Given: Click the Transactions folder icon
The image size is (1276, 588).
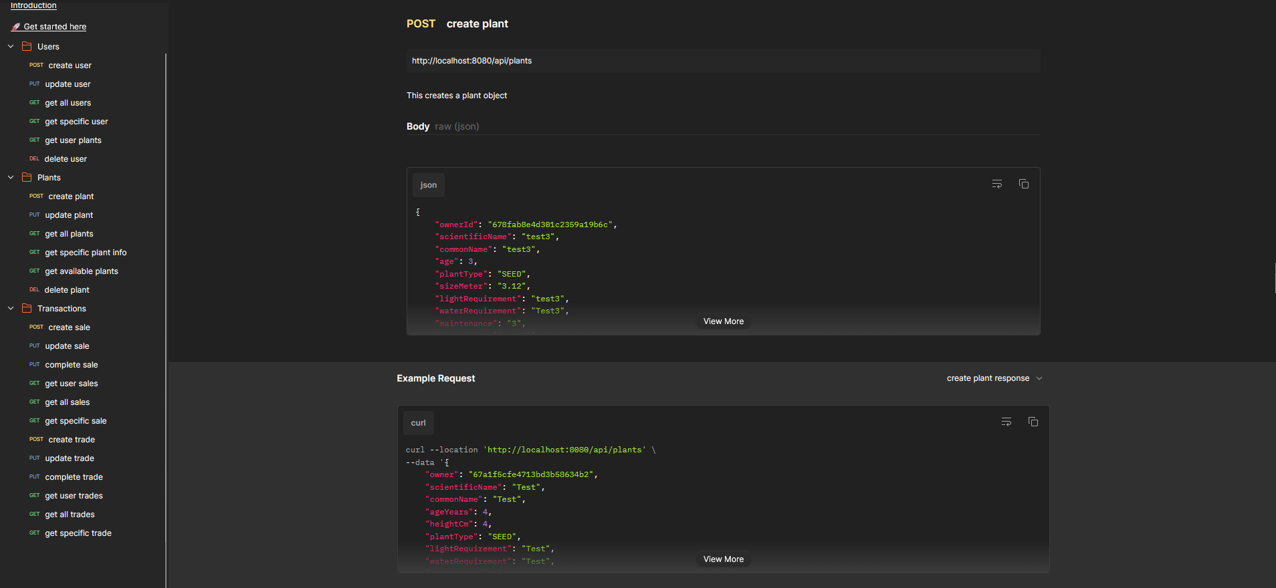Looking at the screenshot, I should click(x=27, y=309).
